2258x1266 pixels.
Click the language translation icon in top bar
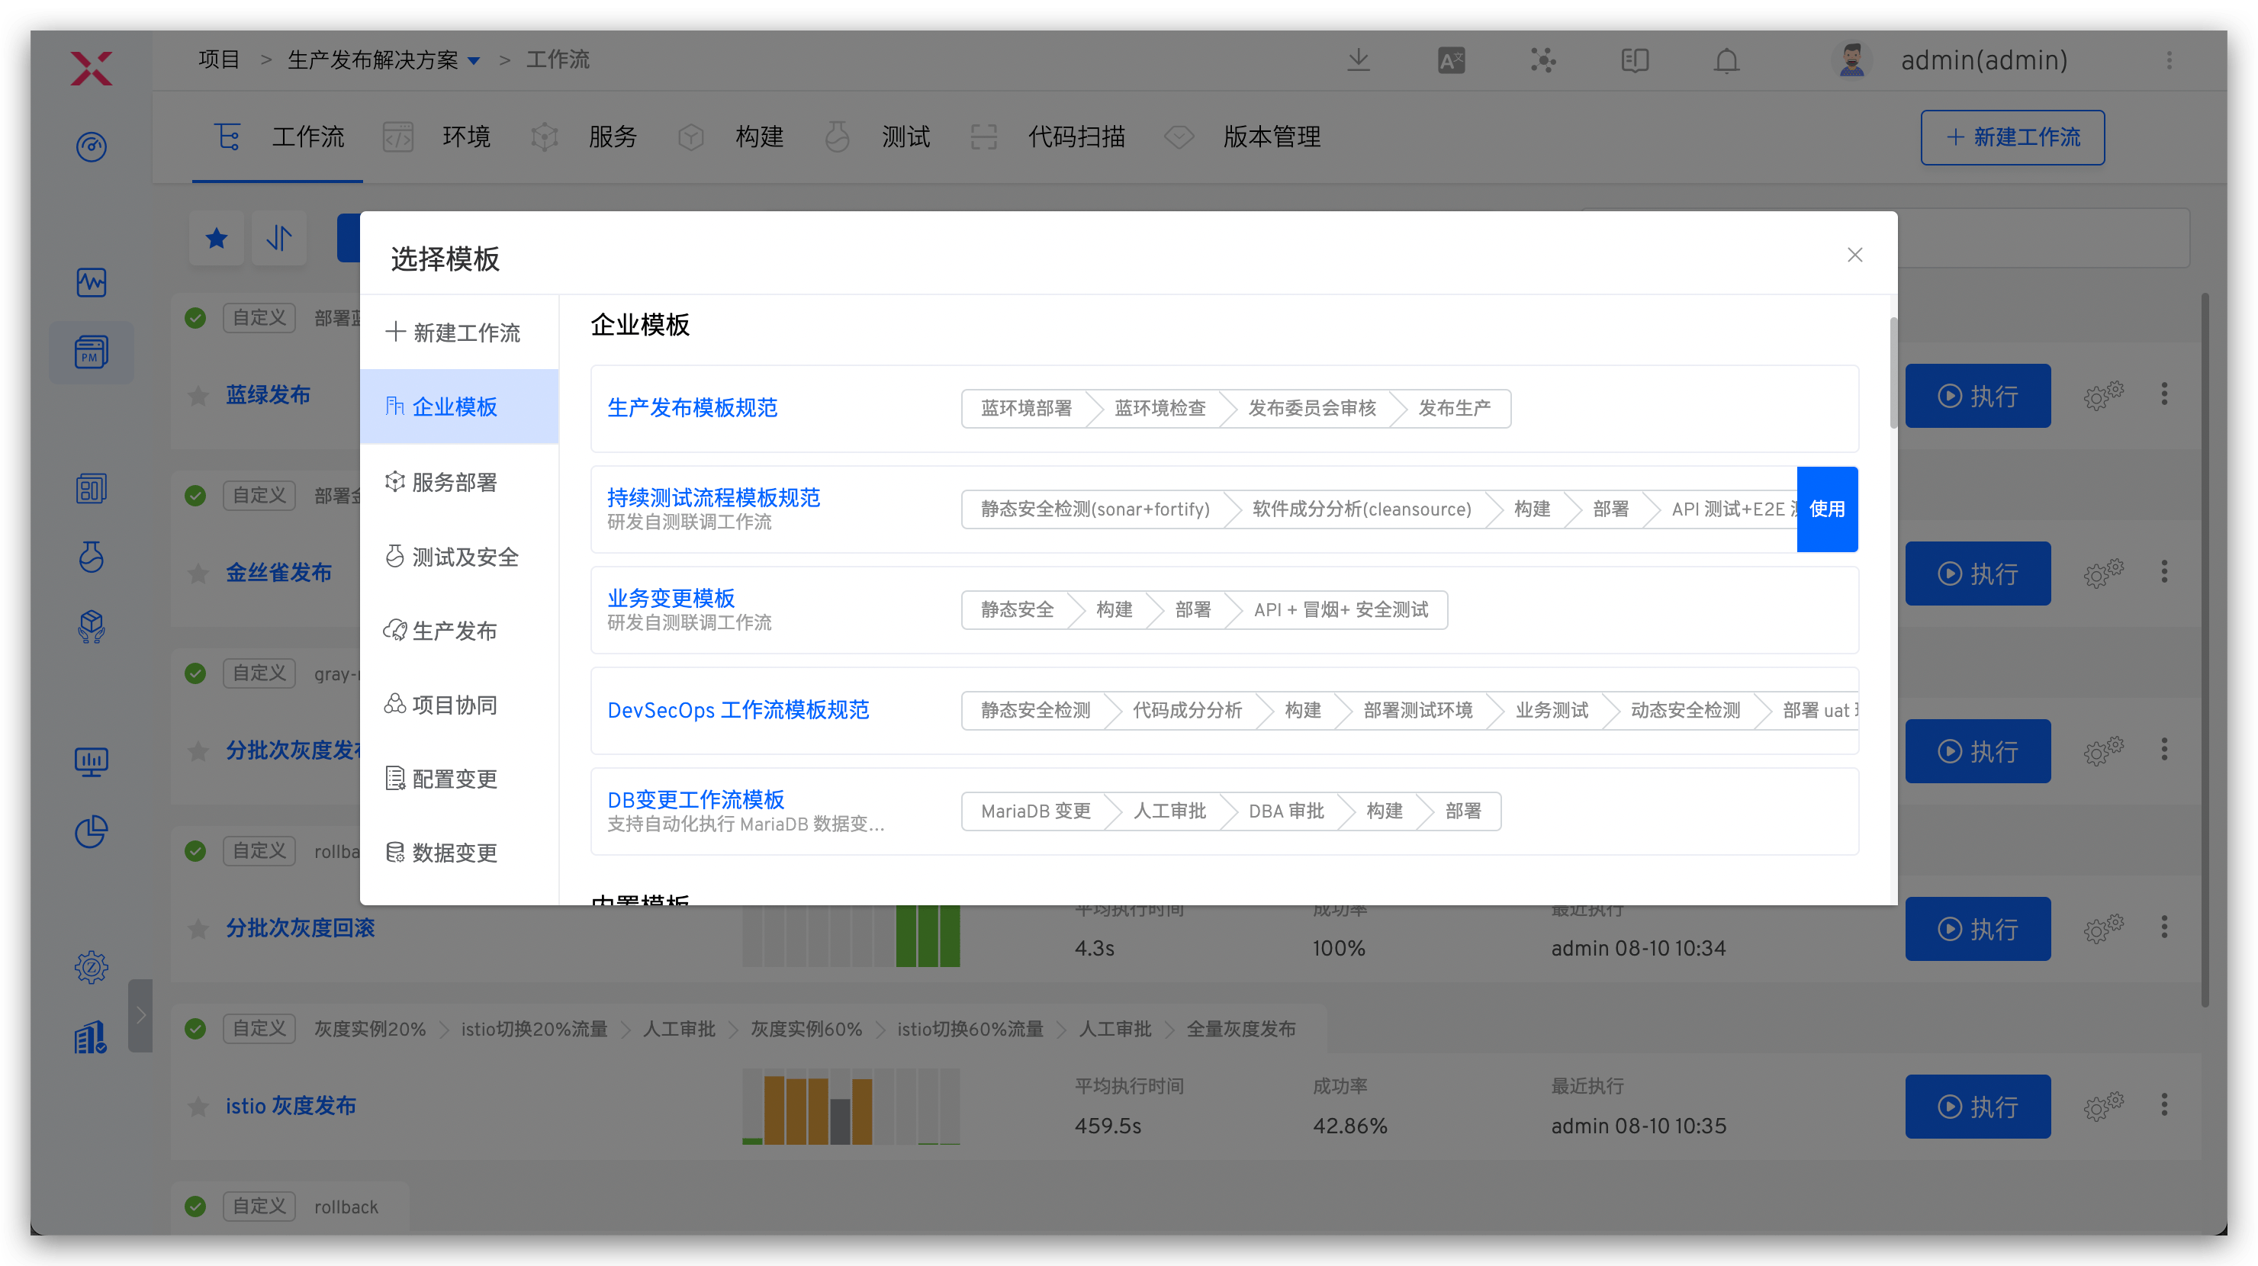[x=1450, y=59]
